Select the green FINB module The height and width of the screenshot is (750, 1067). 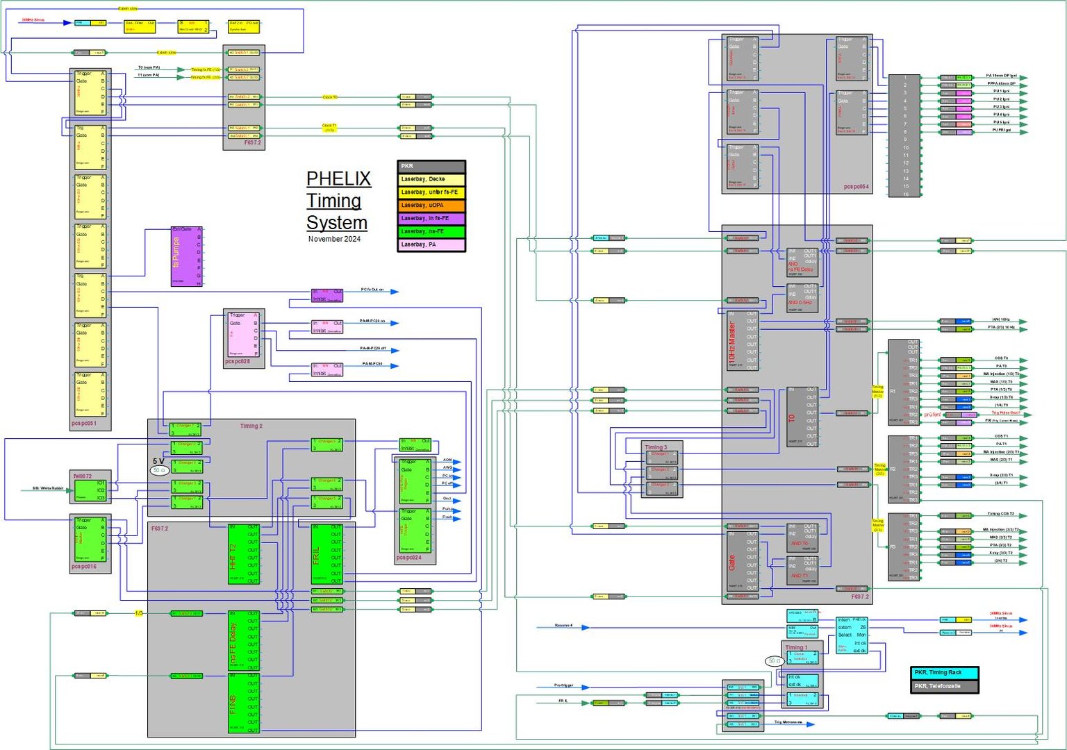(x=243, y=703)
